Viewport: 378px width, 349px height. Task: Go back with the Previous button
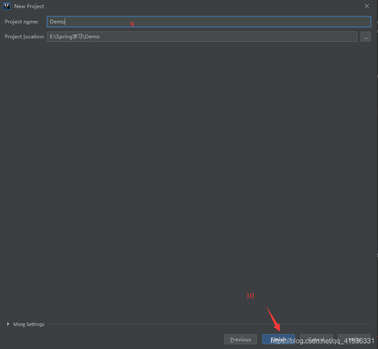240,339
